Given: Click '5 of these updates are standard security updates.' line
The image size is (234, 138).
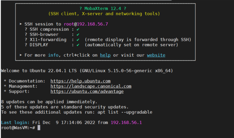Looking at the screenshot, I should point(65,107).
